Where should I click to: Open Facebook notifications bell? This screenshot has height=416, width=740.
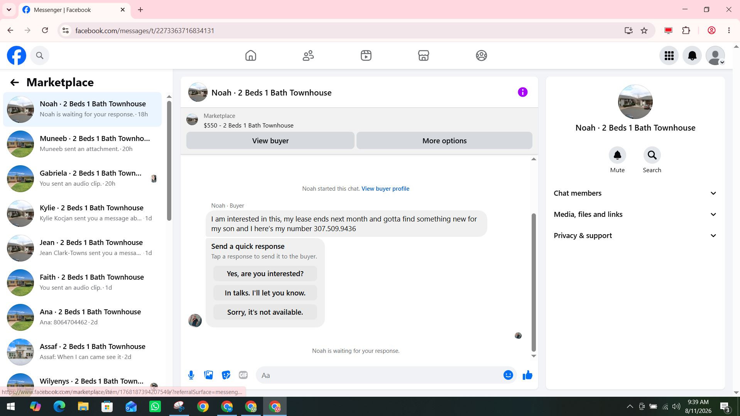point(692,55)
